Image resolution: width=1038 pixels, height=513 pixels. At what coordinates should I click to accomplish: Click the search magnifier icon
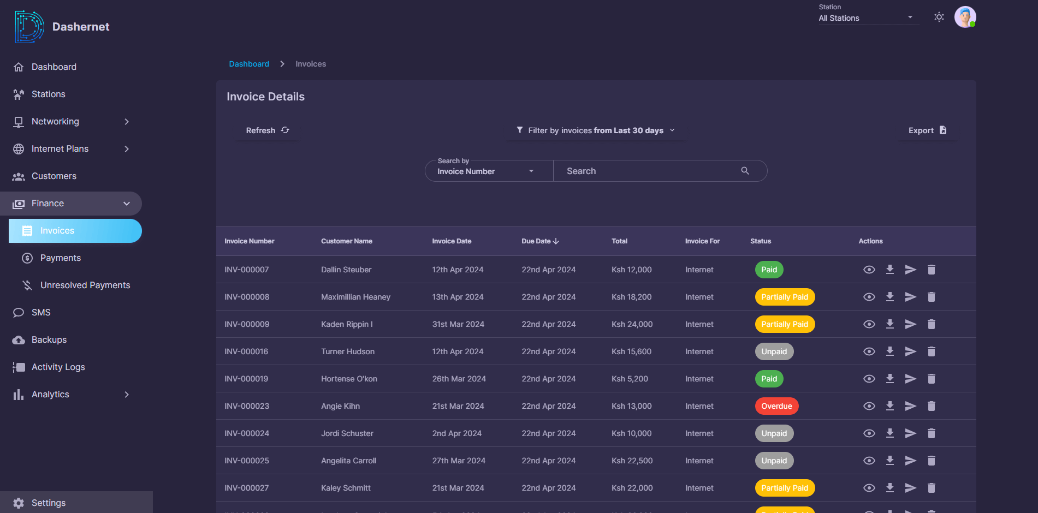745,171
